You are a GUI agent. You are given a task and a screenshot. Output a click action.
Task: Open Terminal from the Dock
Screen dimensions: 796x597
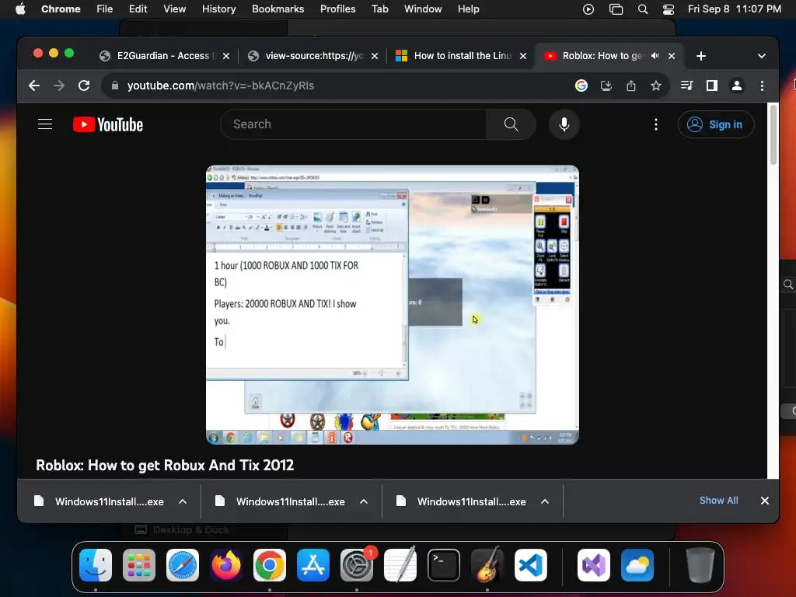[x=444, y=565]
